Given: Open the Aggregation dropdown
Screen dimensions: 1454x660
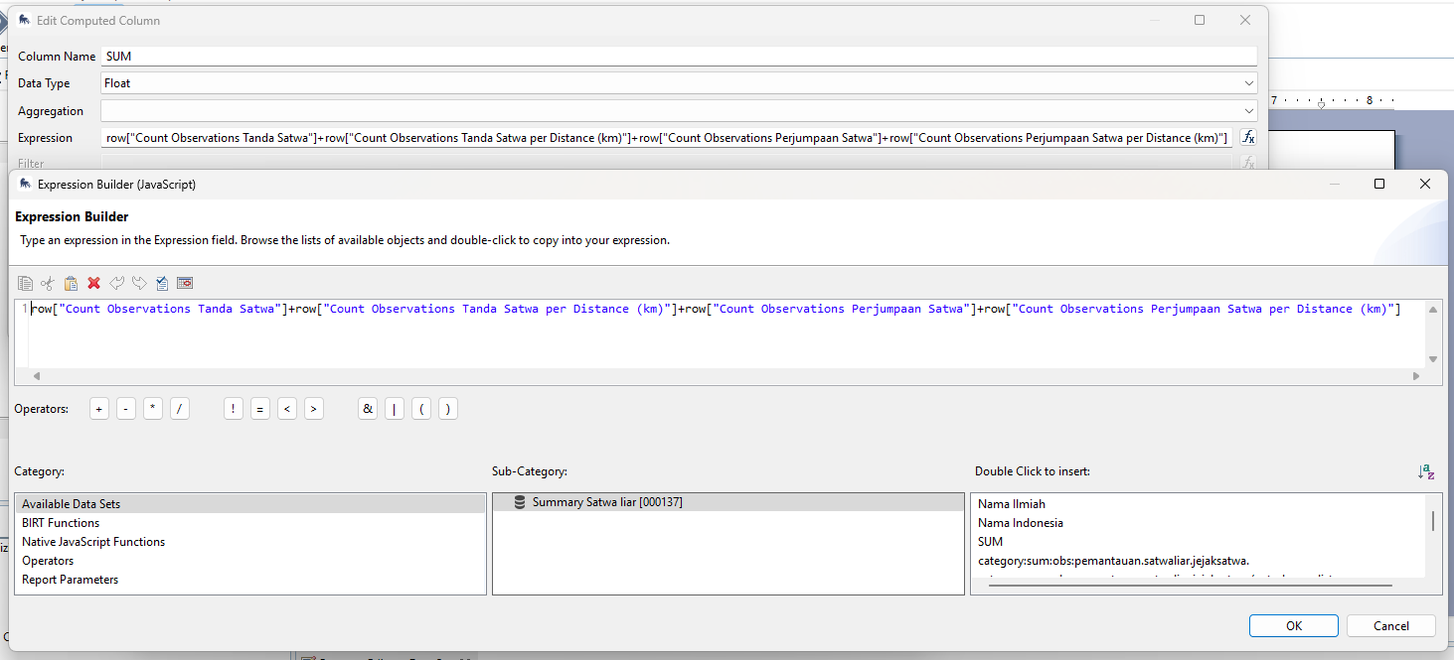Looking at the screenshot, I should click(x=1248, y=111).
